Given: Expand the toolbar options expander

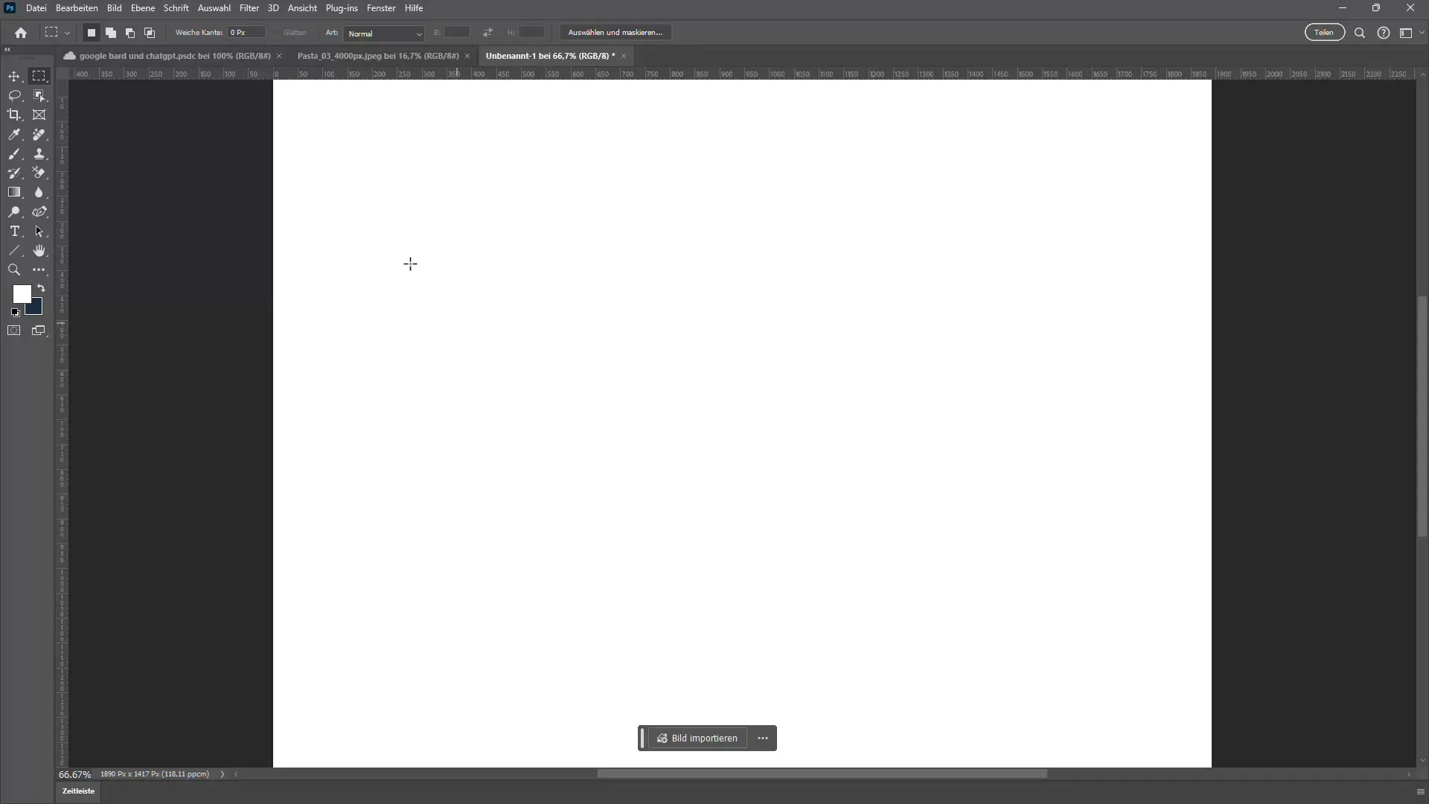Looking at the screenshot, I should tap(39, 270).
